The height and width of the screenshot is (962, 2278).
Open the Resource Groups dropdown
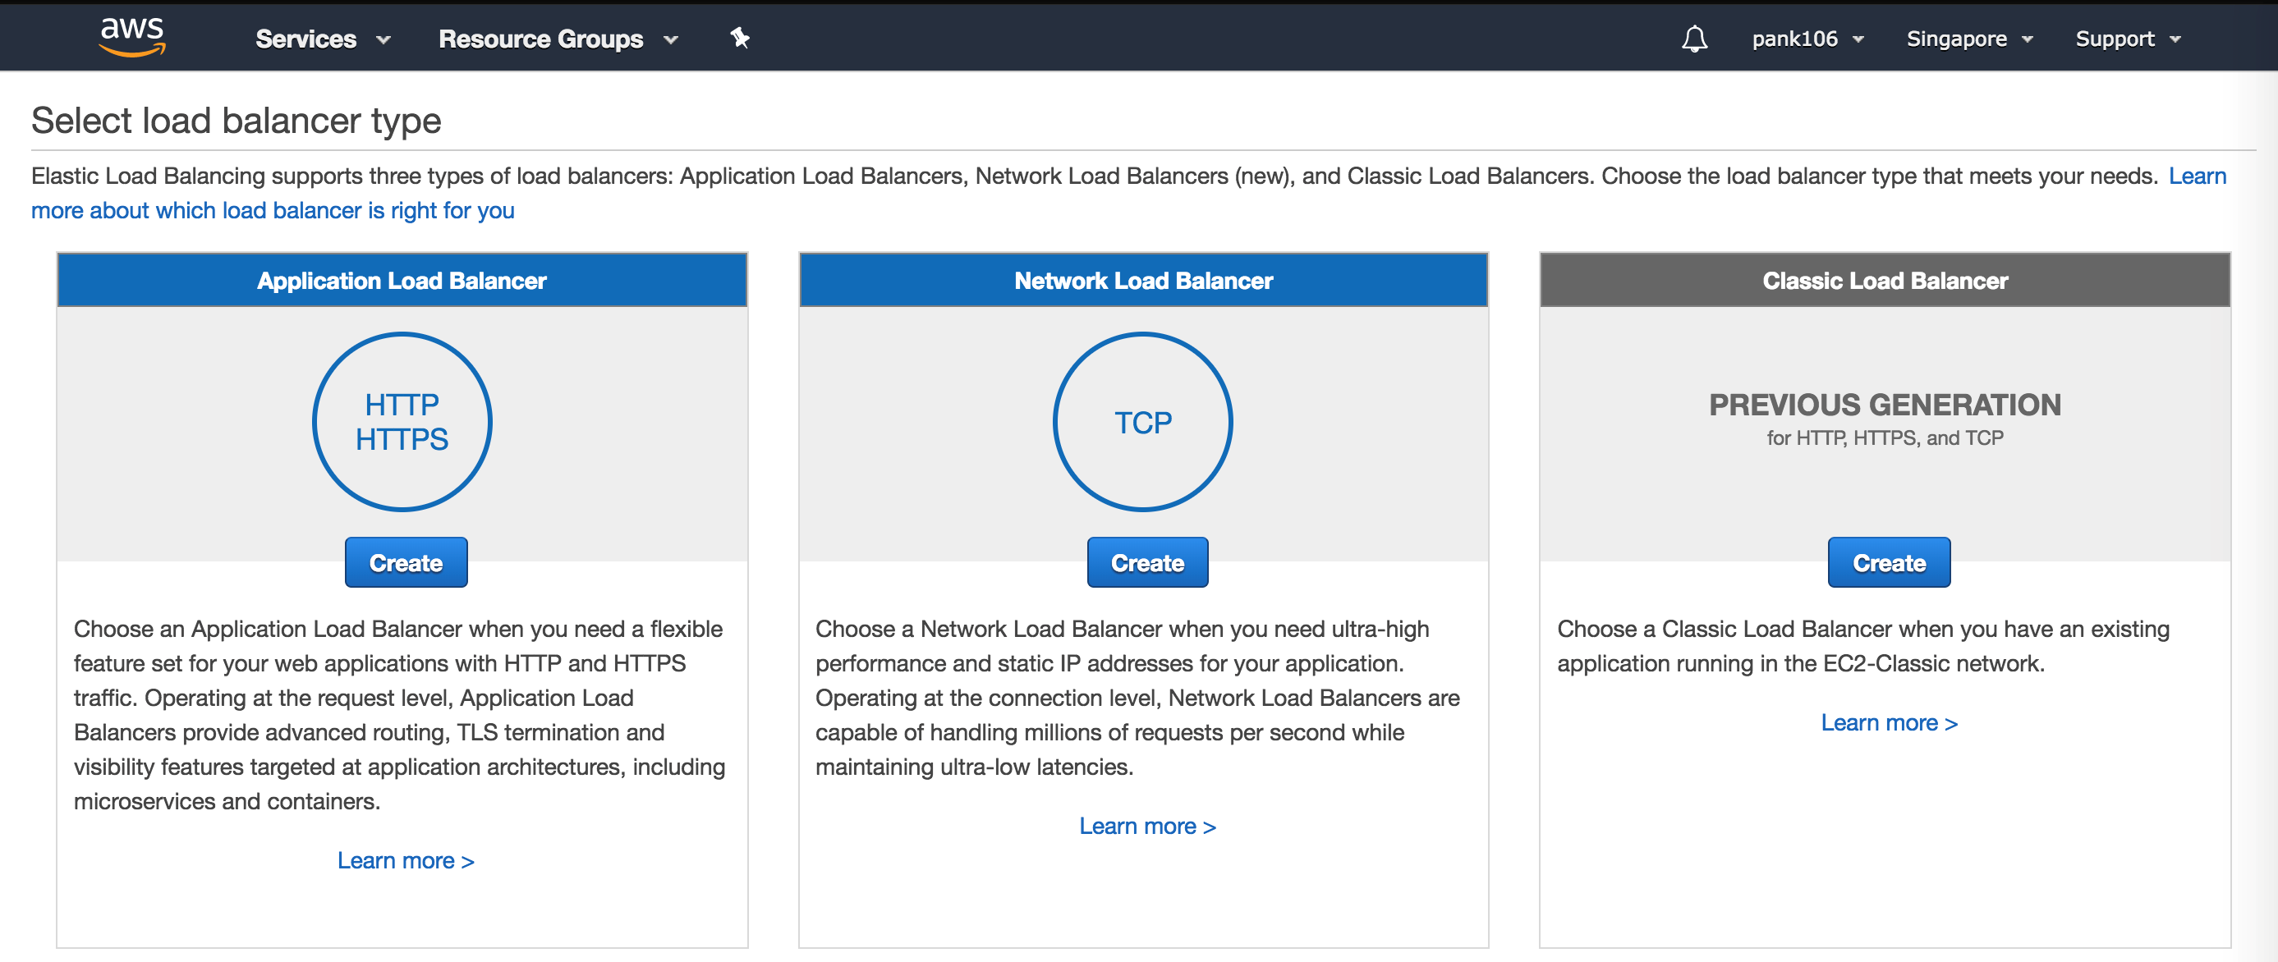(557, 39)
